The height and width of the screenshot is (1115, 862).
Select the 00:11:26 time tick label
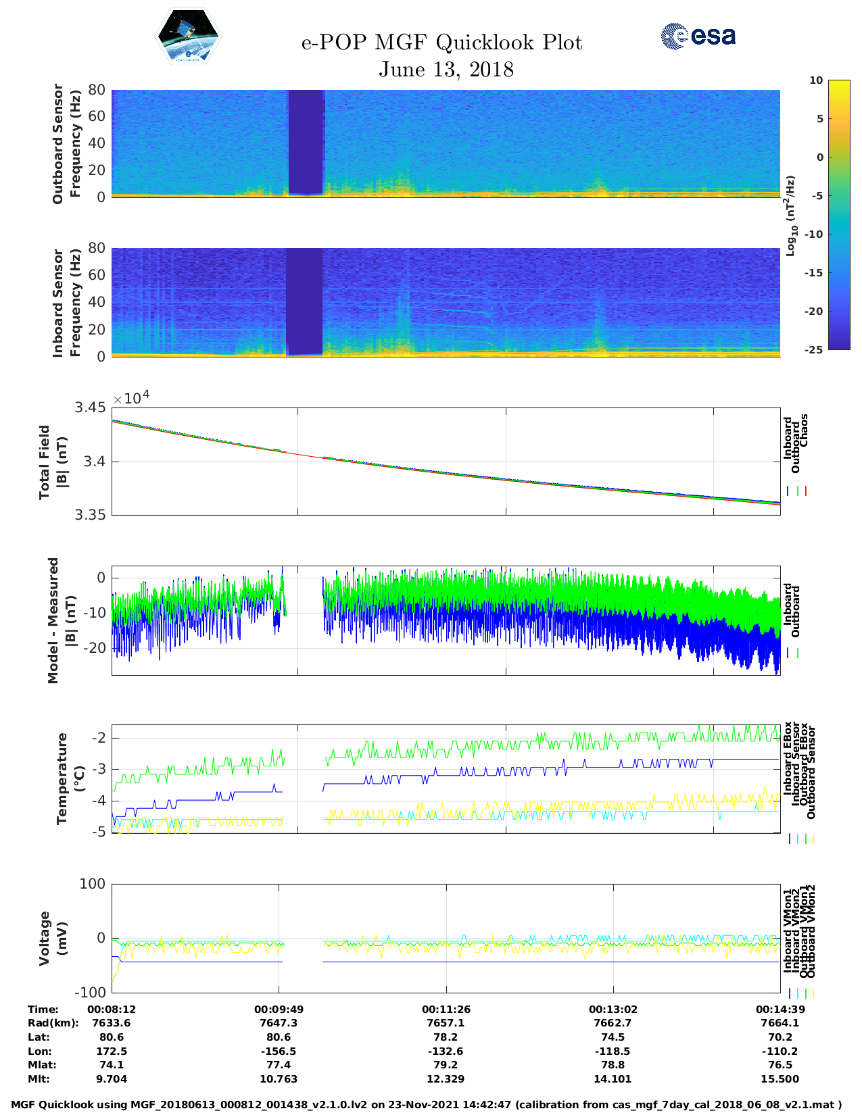pyautogui.click(x=446, y=1009)
